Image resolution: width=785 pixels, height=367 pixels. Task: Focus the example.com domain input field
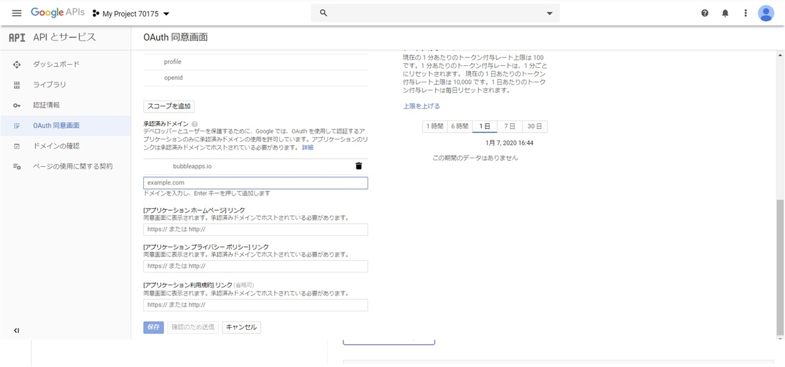pos(256,183)
